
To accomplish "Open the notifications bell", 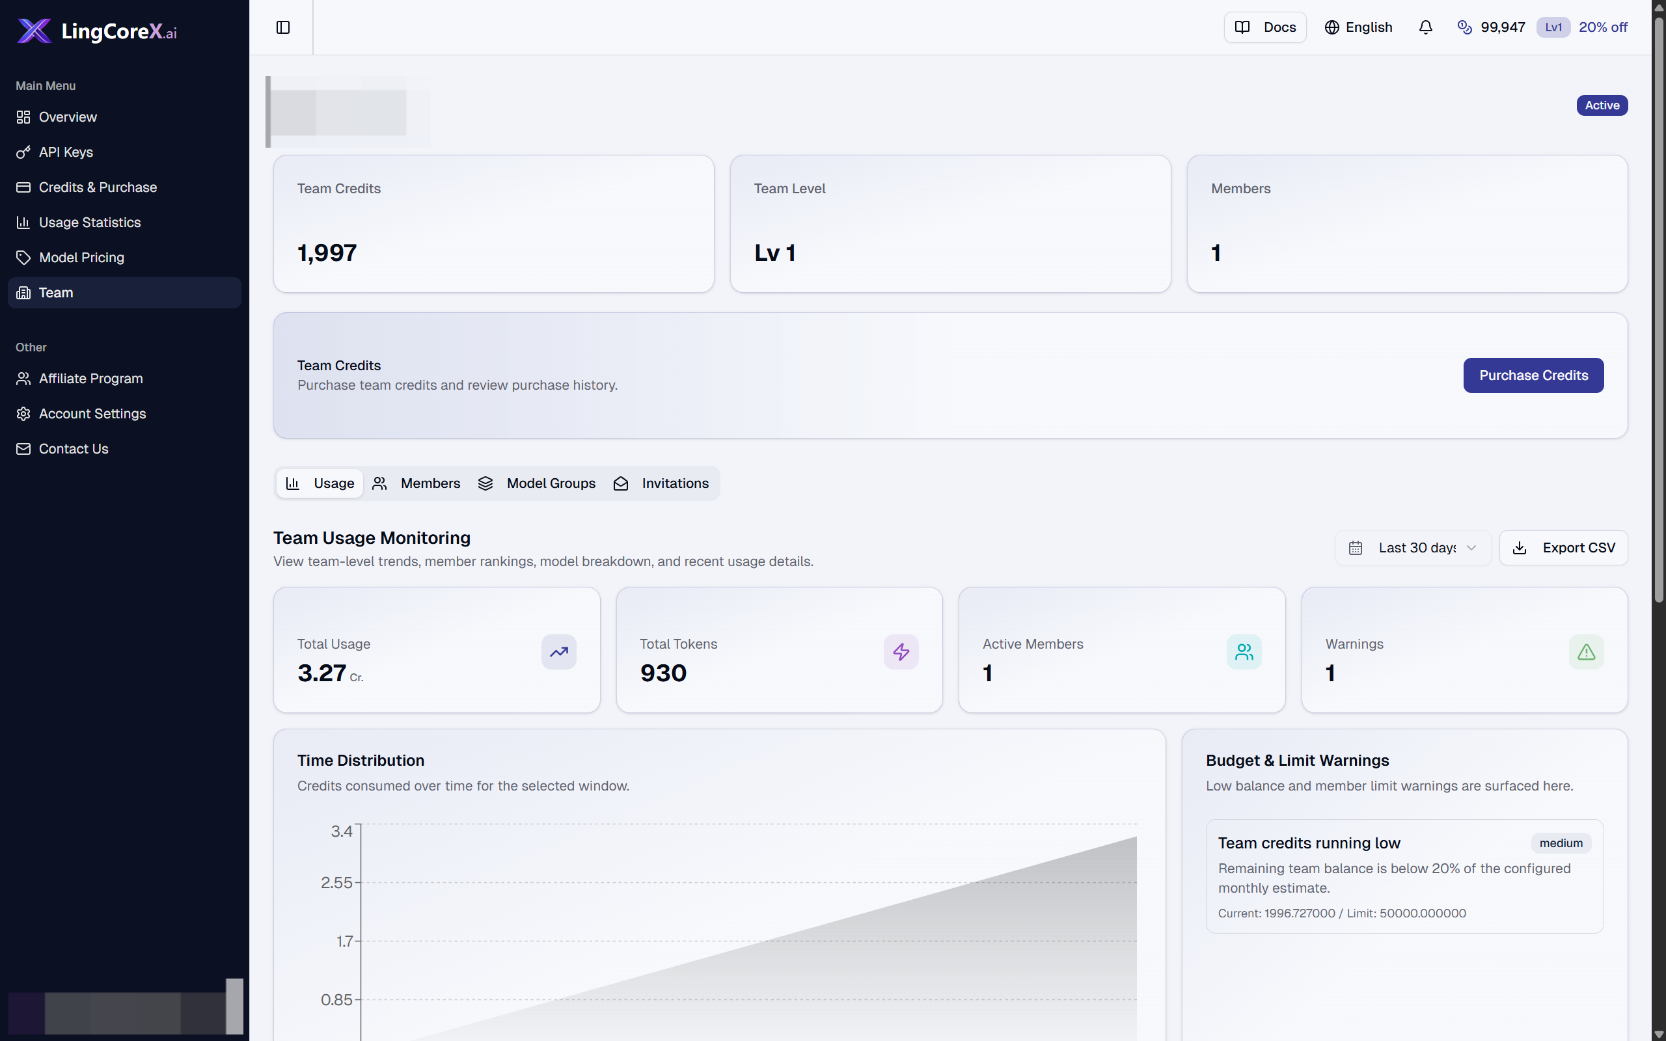I will [x=1426, y=27].
